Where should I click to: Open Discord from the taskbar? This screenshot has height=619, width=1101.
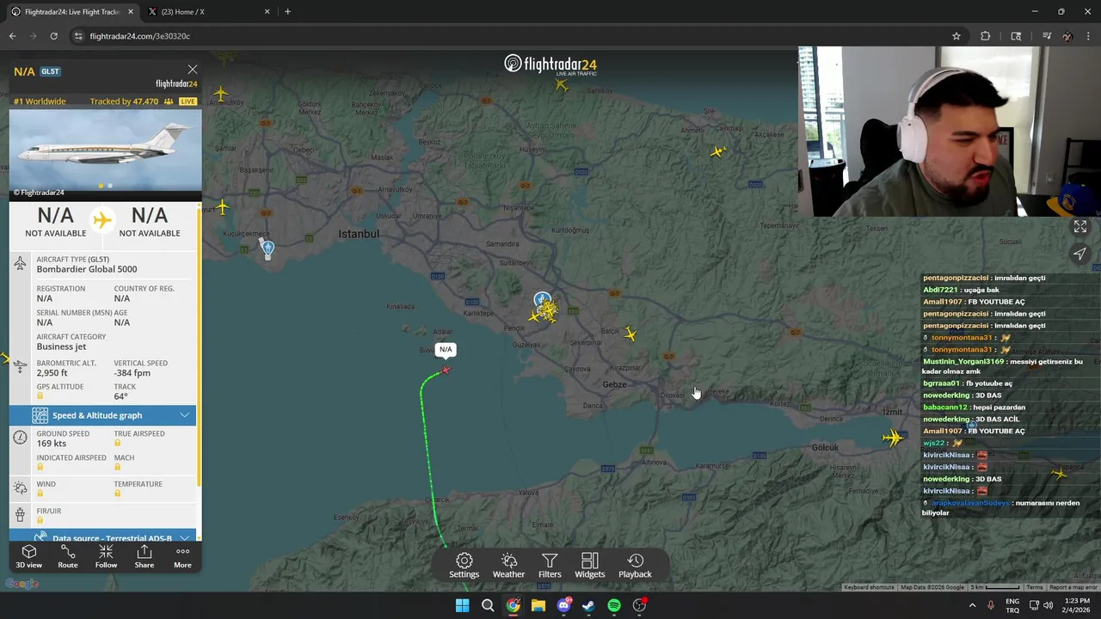pos(563,605)
